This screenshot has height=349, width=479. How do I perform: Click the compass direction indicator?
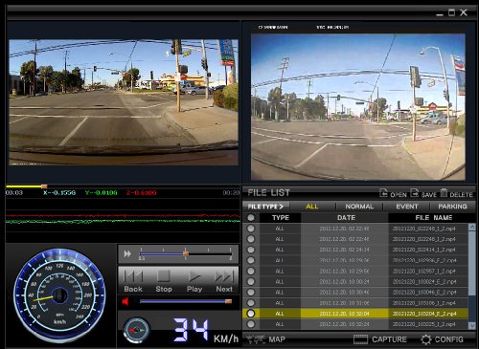pyautogui.click(x=137, y=330)
